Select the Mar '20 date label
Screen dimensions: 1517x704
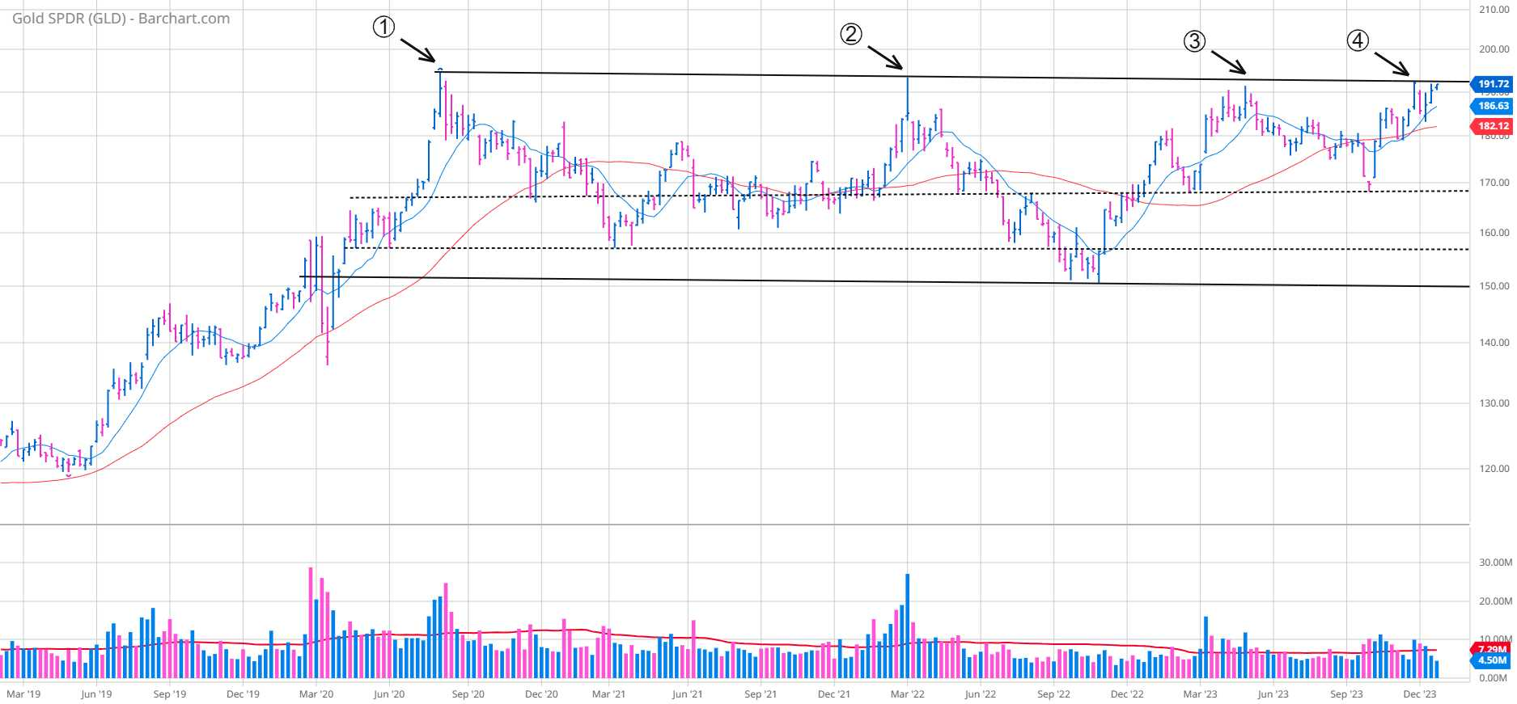[x=316, y=694]
